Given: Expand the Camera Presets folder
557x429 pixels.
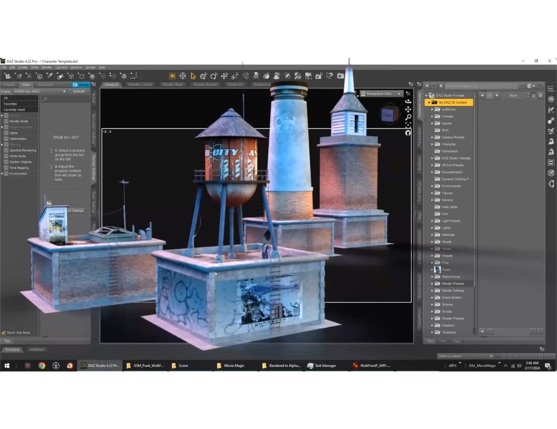Looking at the screenshot, I should pyautogui.click(x=432, y=137).
